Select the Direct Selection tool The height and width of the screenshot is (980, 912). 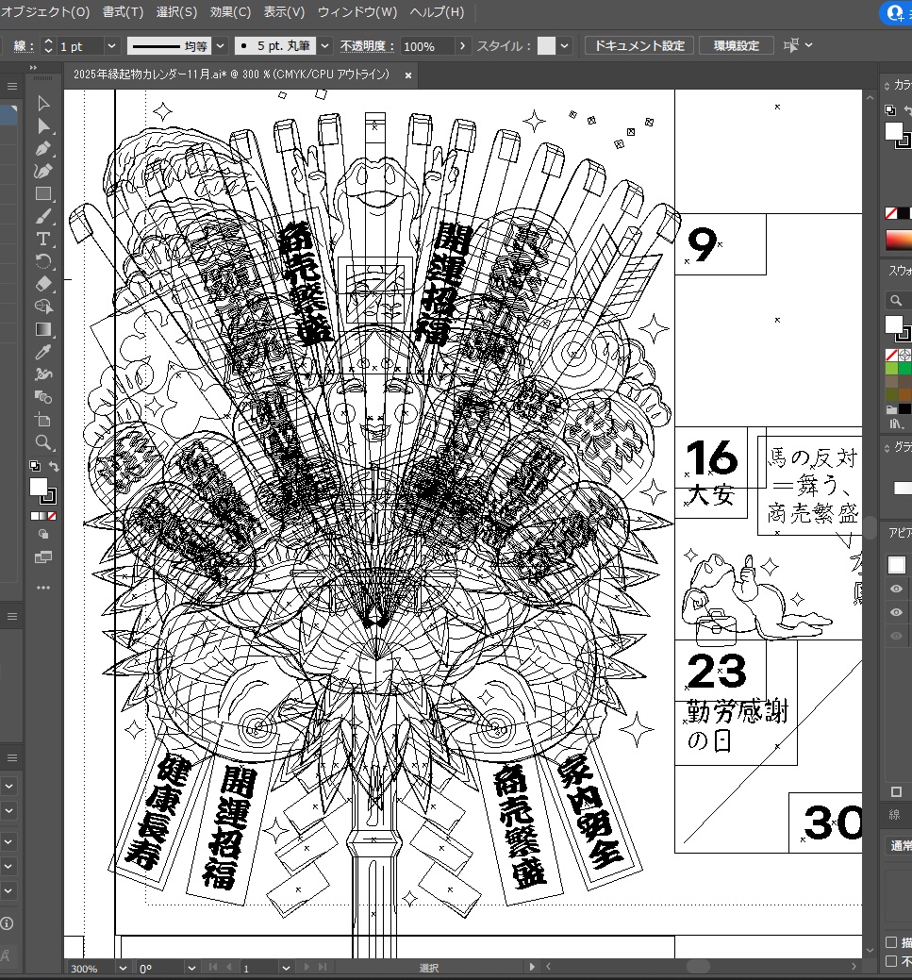43,126
